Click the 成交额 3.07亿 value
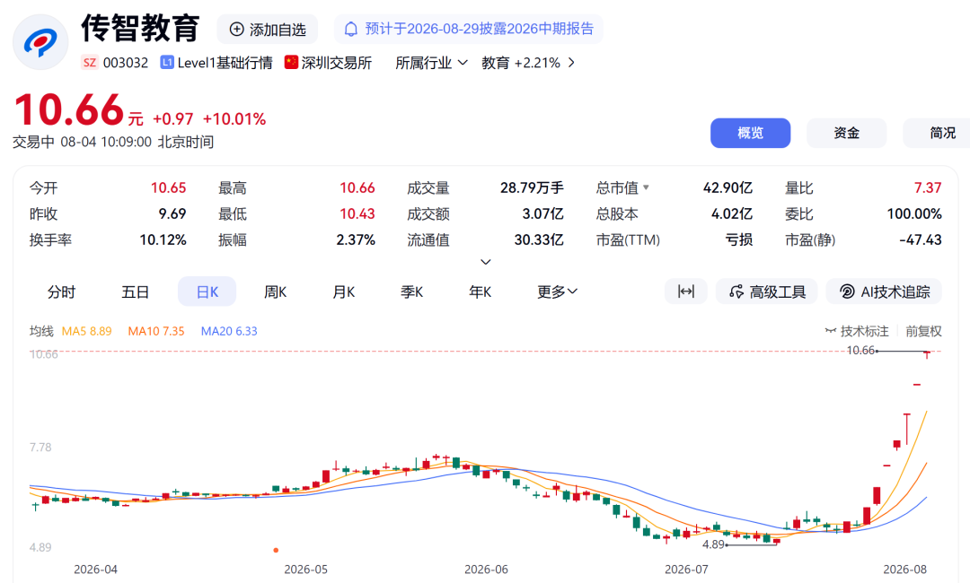This screenshot has height=583, width=970. tap(542, 213)
